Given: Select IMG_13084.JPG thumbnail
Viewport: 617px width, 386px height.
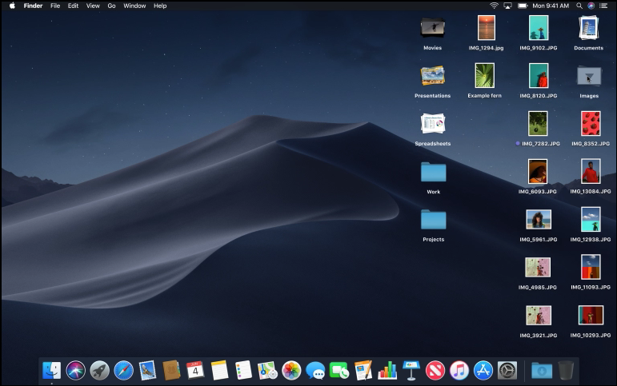Looking at the screenshot, I should tap(591, 171).
